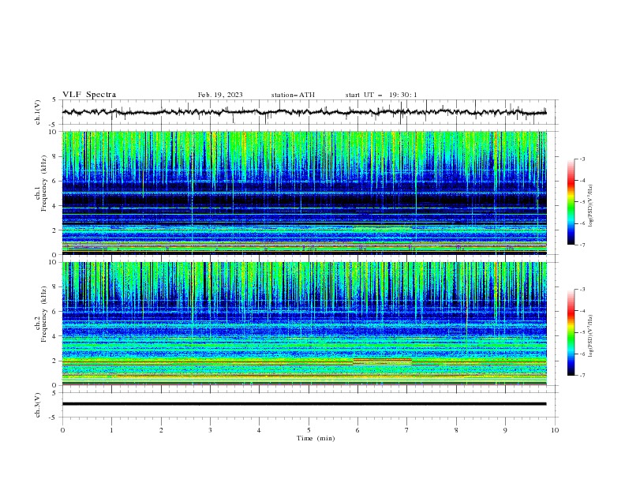Click the "VLF Spectra" plot title
Viewport: 625px width, 483px height.
coord(89,95)
